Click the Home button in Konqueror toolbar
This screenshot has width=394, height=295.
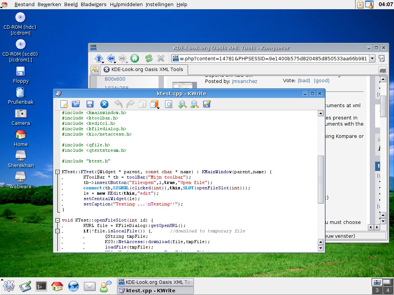click(135, 58)
